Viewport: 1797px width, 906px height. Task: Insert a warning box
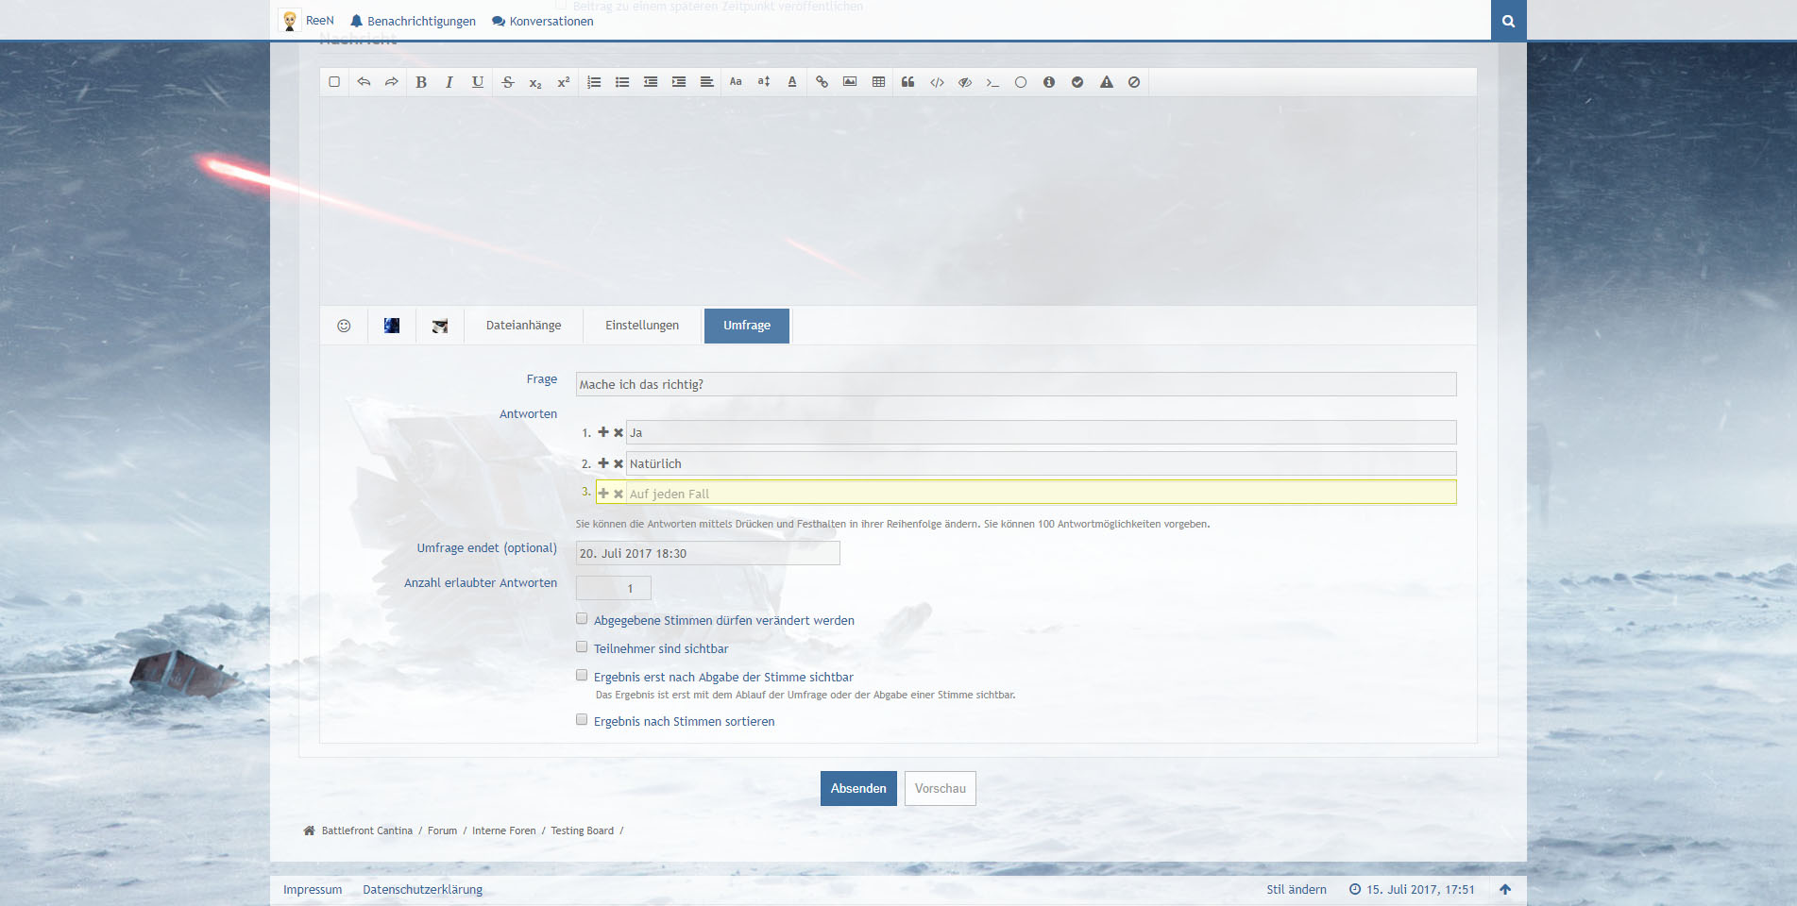1107,82
